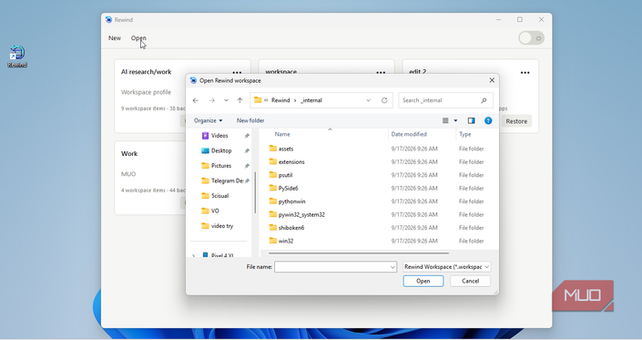The height and width of the screenshot is (340, 642).
Task: Open the Rewind Workspace file type dropdown
Action: [x=447, y=267]
